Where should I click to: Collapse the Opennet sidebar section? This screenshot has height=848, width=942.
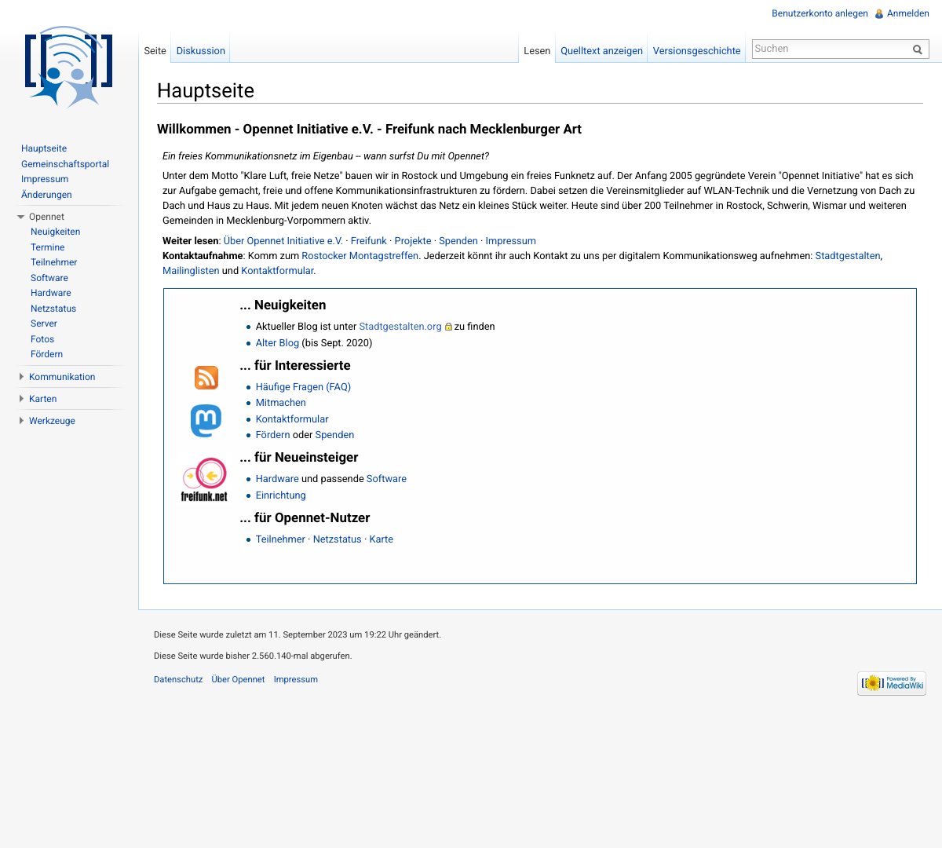point(21,217)
